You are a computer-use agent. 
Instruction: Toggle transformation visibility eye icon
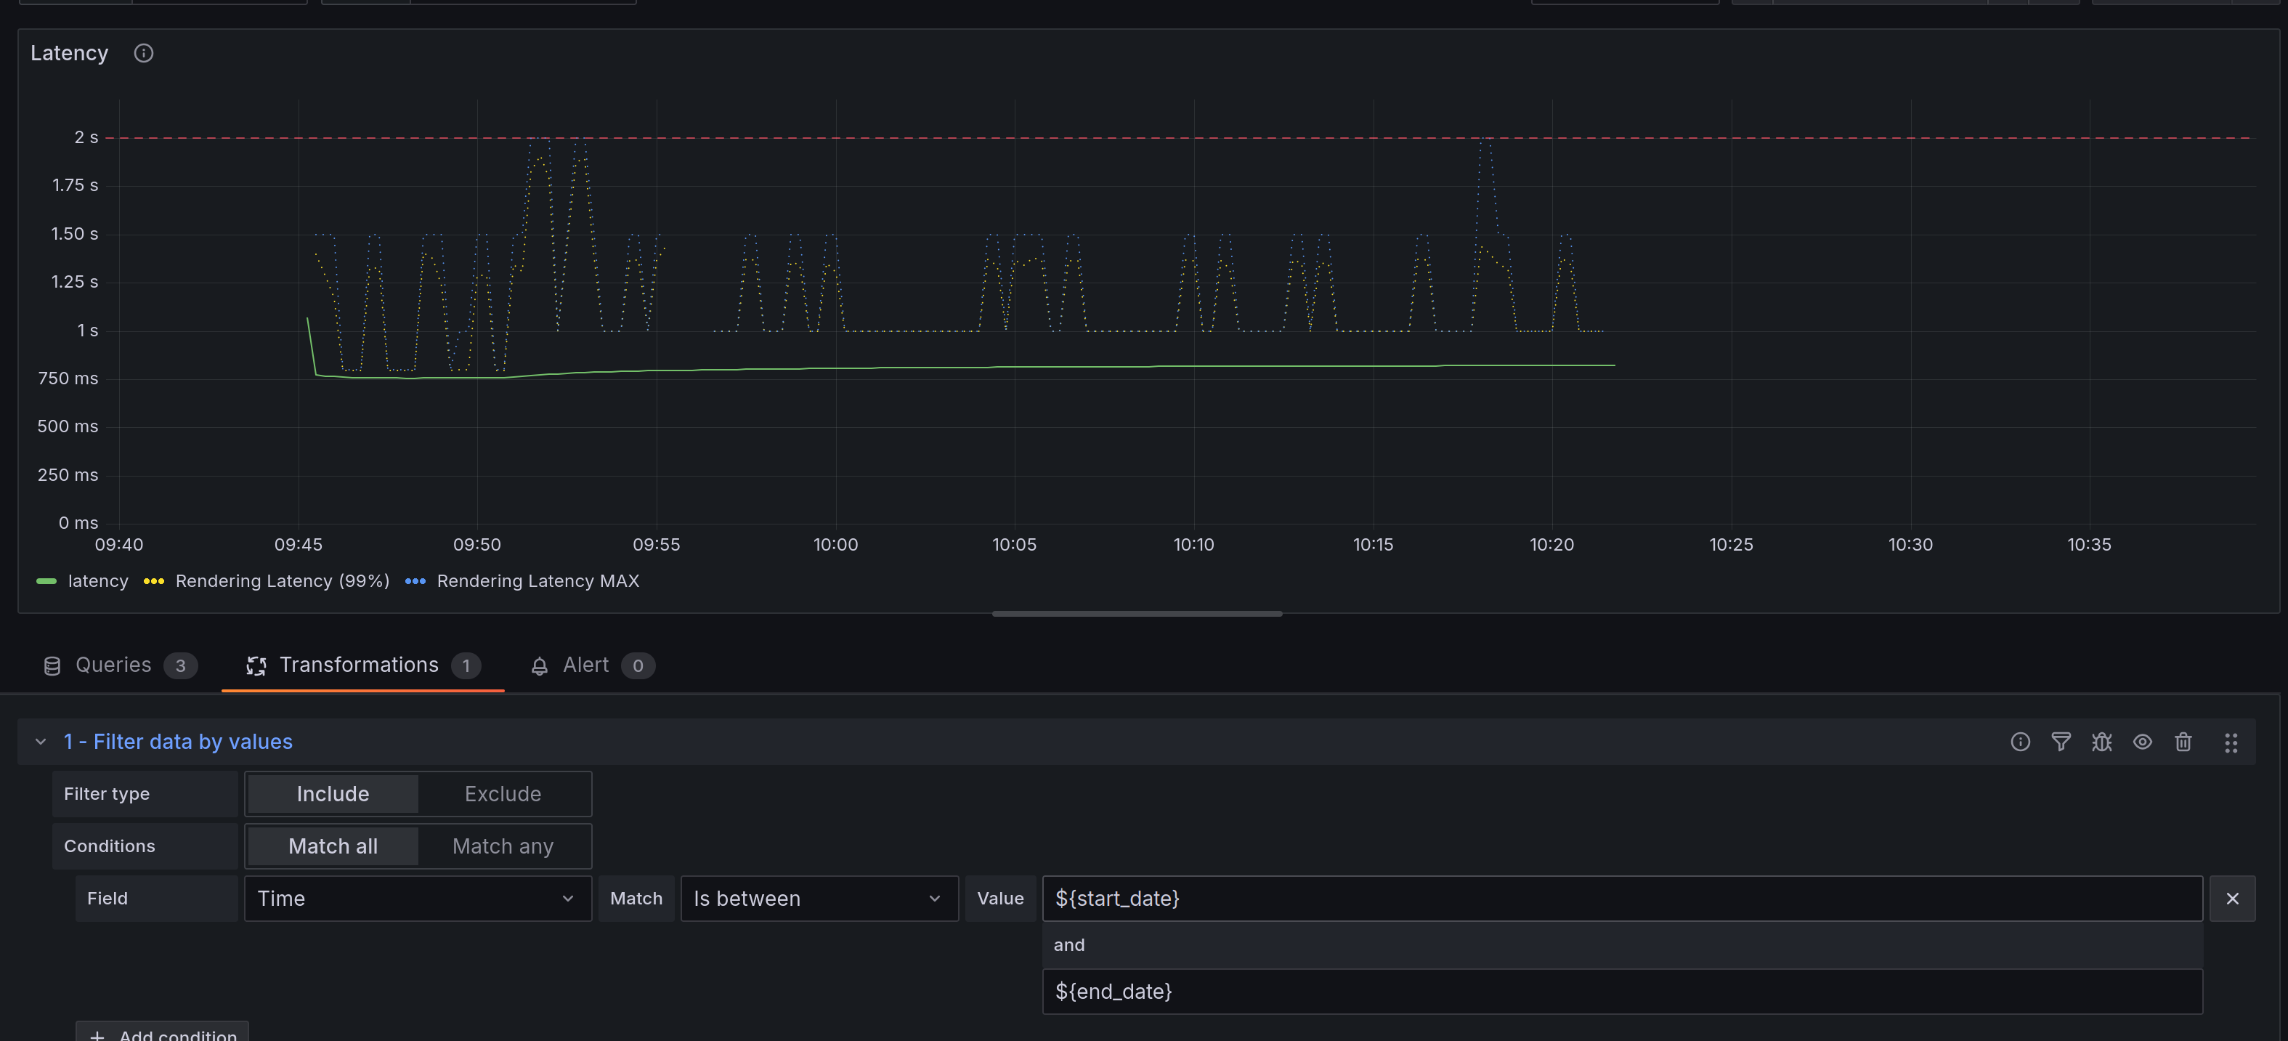[x=2142, y=742]
